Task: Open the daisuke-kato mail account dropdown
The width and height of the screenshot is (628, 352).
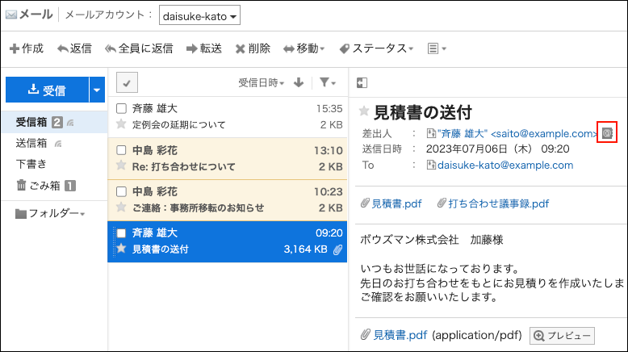Action: 199,15
